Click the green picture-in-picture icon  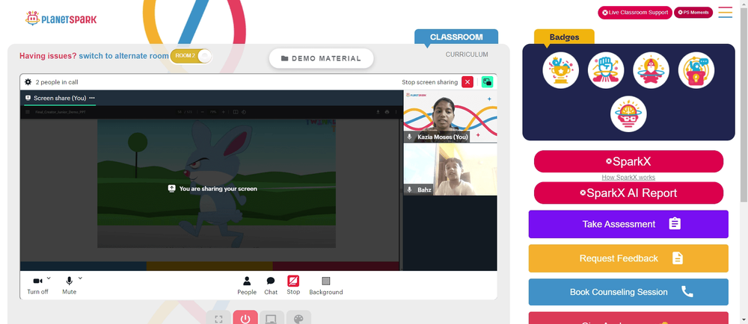(487, 82)
